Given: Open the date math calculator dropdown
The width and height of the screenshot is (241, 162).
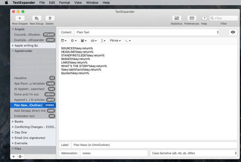Looking at the screenshot, I should tap(84, 41).
